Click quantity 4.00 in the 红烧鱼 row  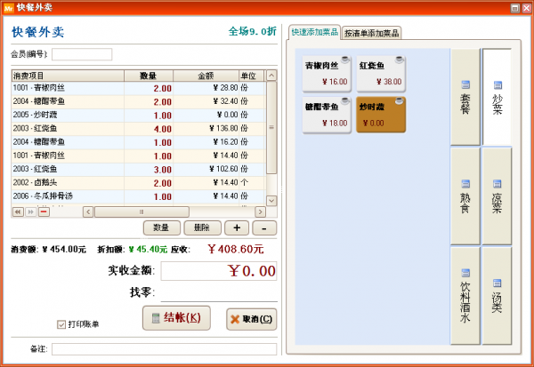(163, 129)
